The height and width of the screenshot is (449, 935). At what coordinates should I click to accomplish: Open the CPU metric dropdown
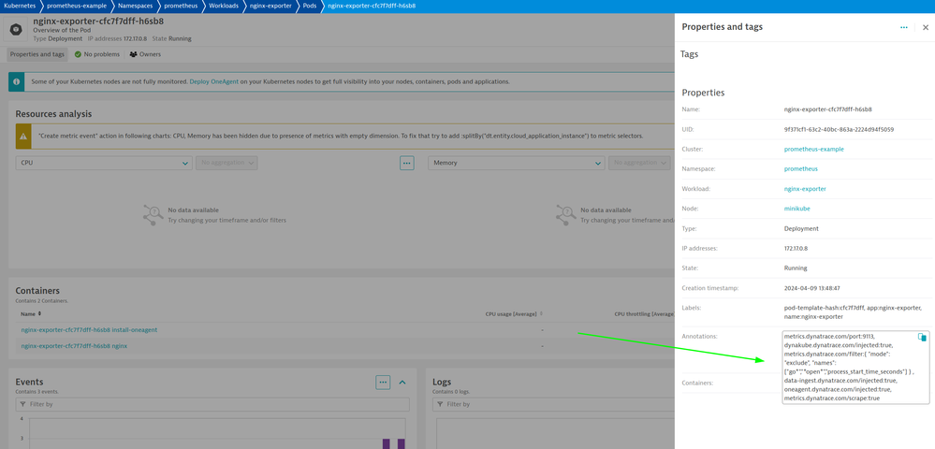click(104, 163)
